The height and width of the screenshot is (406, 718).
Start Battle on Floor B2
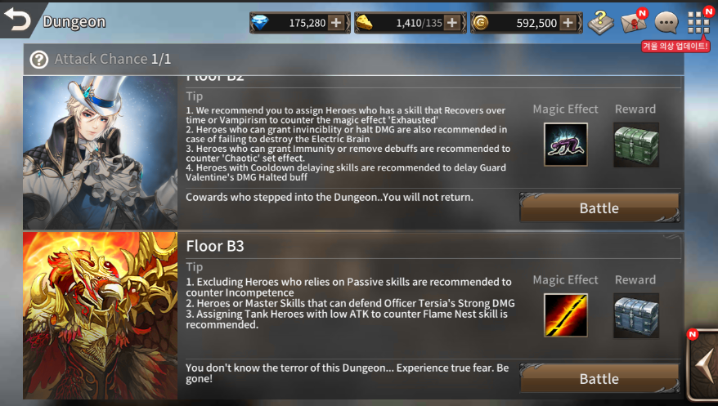pyautogui.click(x=599, y=208)
